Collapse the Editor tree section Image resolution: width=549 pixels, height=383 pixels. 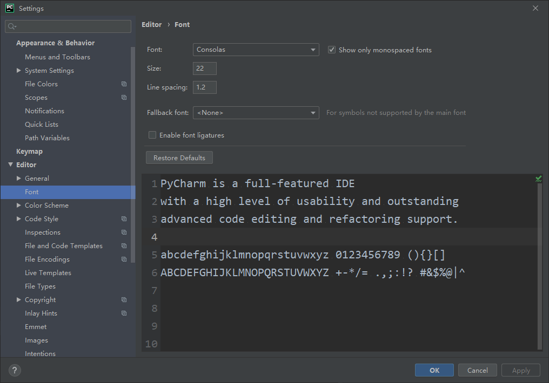click(10, 165)
